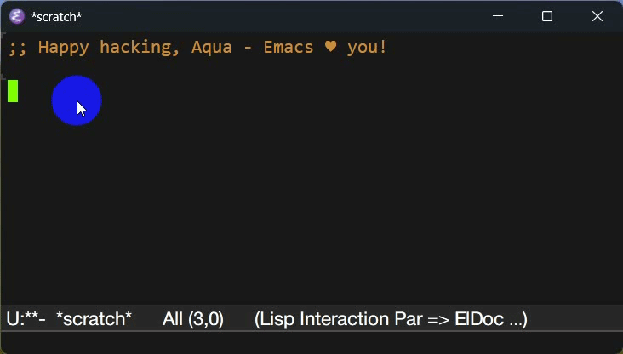The width and height of the screenshot is (623, 354).
Task: Click the Emacs logo in the title bar
Action: pyautogui.click(x=17, y=17)
